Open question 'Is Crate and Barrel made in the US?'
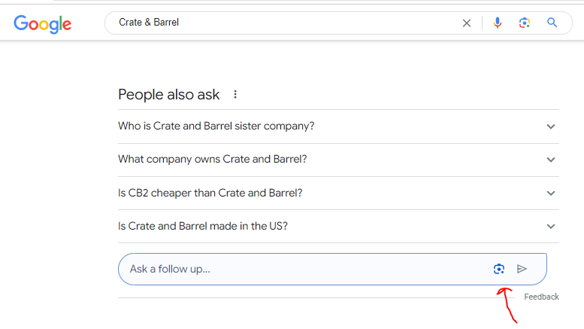 [x=203, y=226]
